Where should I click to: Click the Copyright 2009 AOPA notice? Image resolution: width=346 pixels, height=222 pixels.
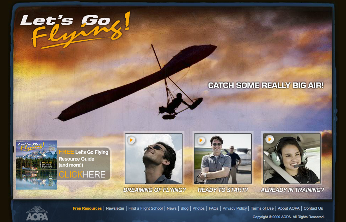[289, 217]
